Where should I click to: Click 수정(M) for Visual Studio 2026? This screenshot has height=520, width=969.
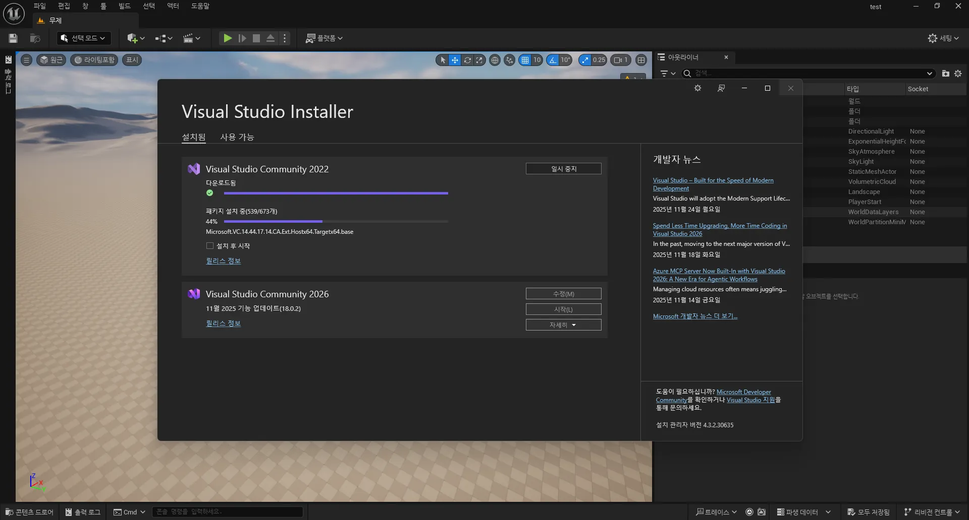coord(564,294)
